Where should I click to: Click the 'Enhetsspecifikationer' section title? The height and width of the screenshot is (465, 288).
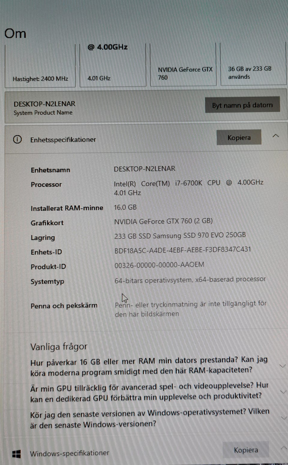click(63, 139)
